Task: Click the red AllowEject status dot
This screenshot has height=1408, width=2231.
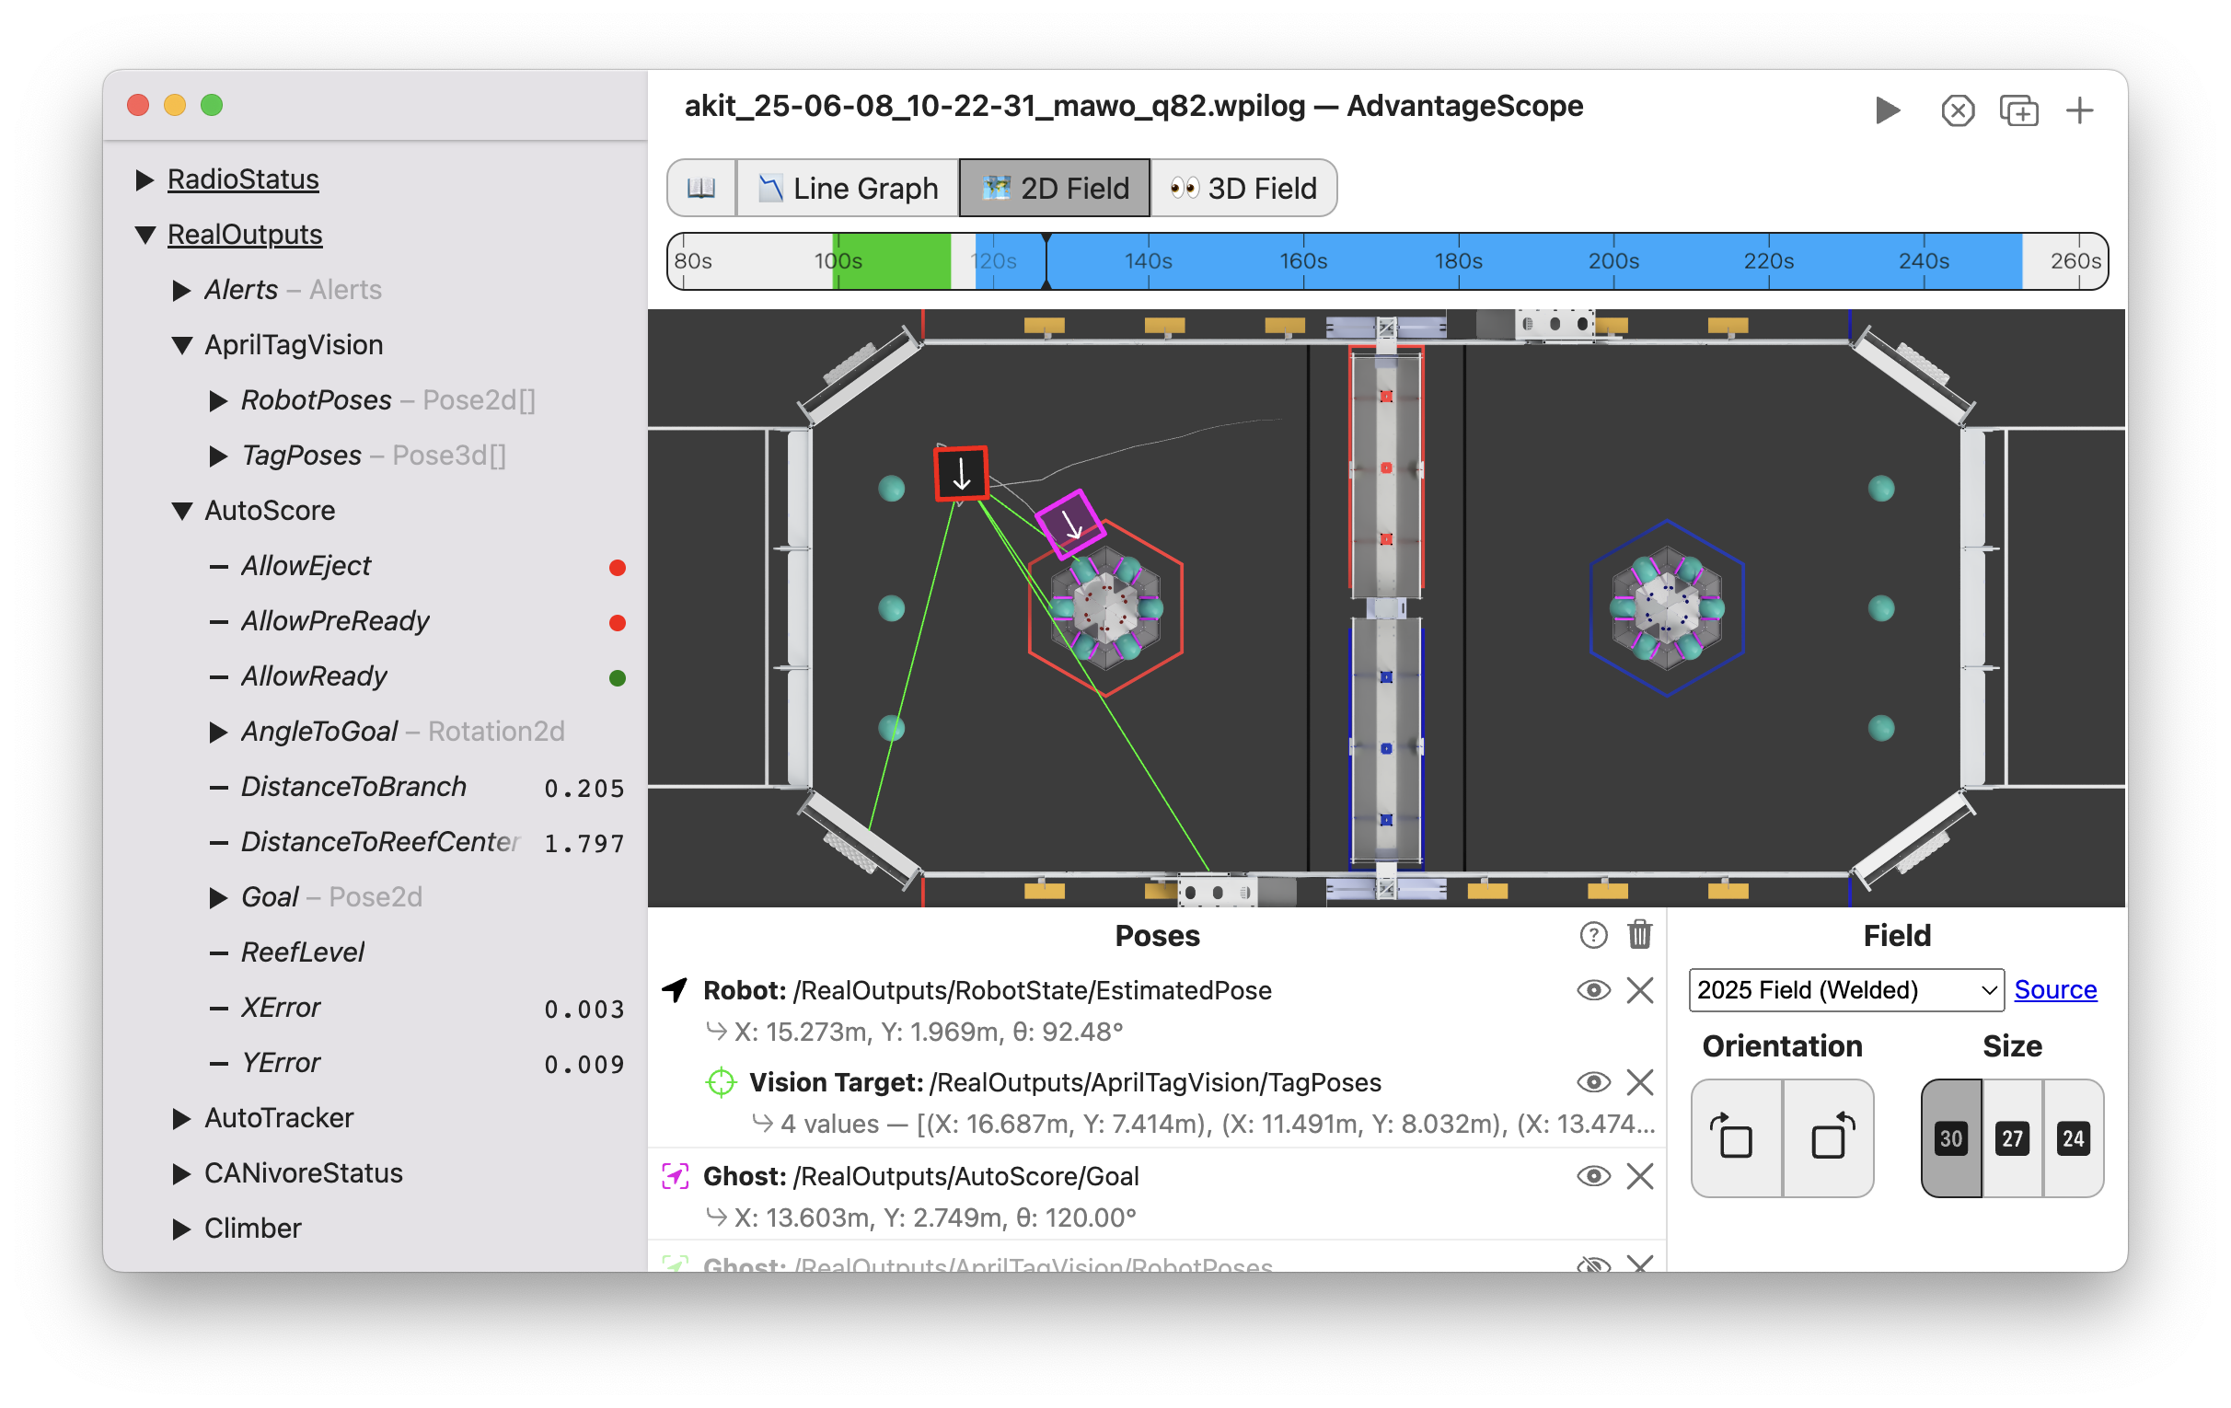Action: click(617, 568)
